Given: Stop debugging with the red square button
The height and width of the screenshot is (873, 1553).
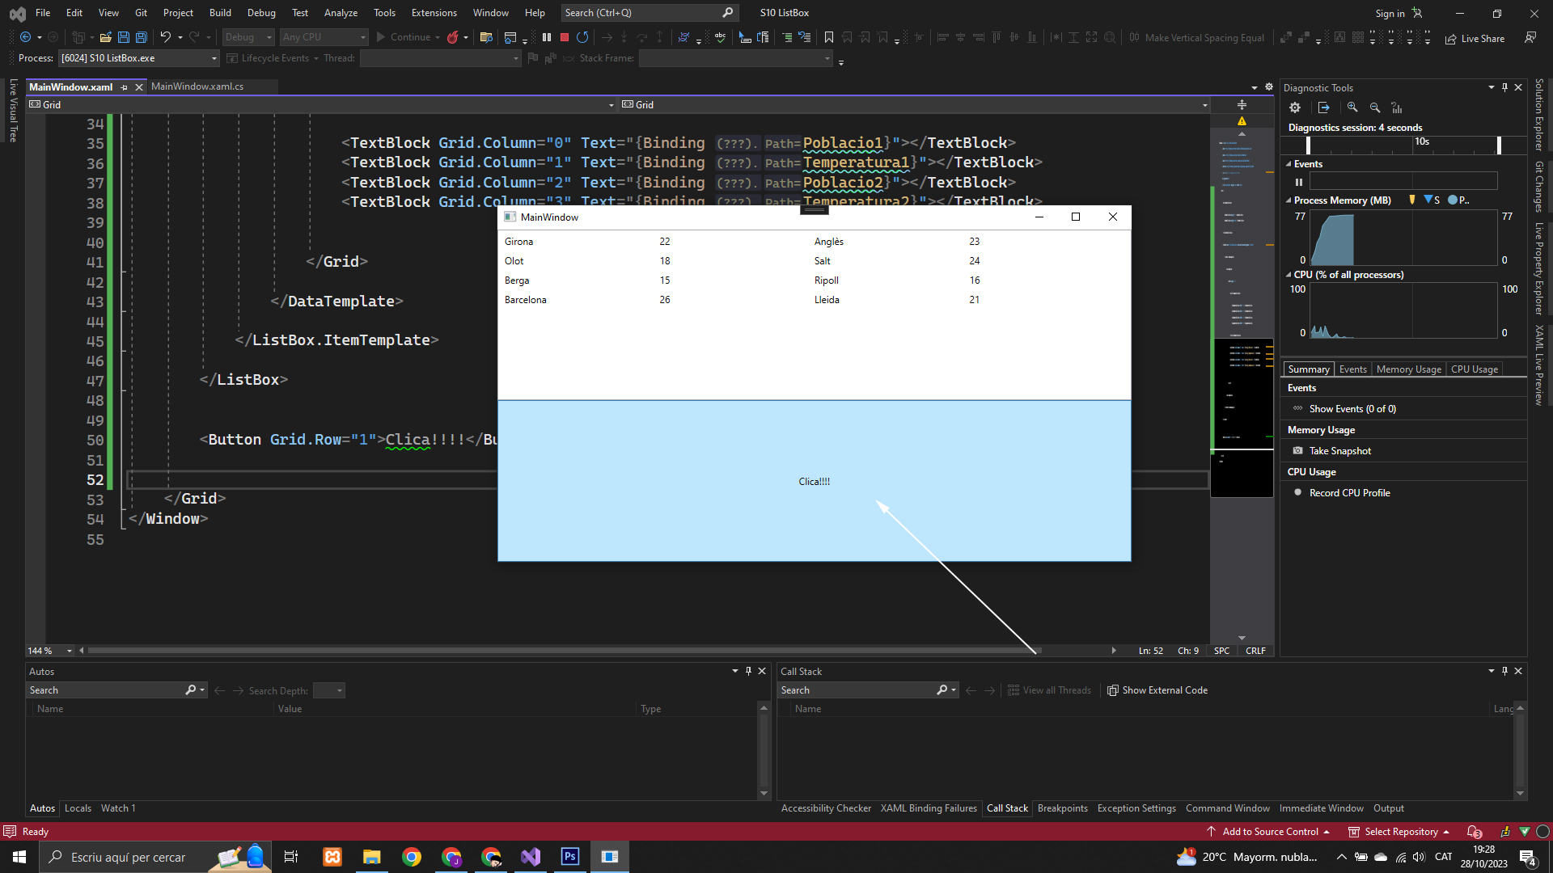Looking at the screenshot, I should (565, 37).
